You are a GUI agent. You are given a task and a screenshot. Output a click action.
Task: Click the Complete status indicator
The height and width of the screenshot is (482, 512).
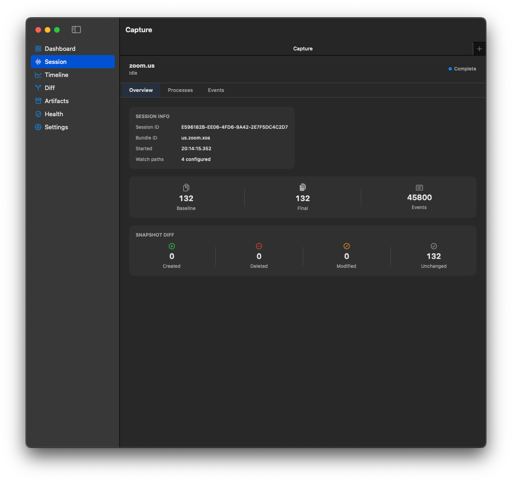pyautogui.click(x=462, y=69)
